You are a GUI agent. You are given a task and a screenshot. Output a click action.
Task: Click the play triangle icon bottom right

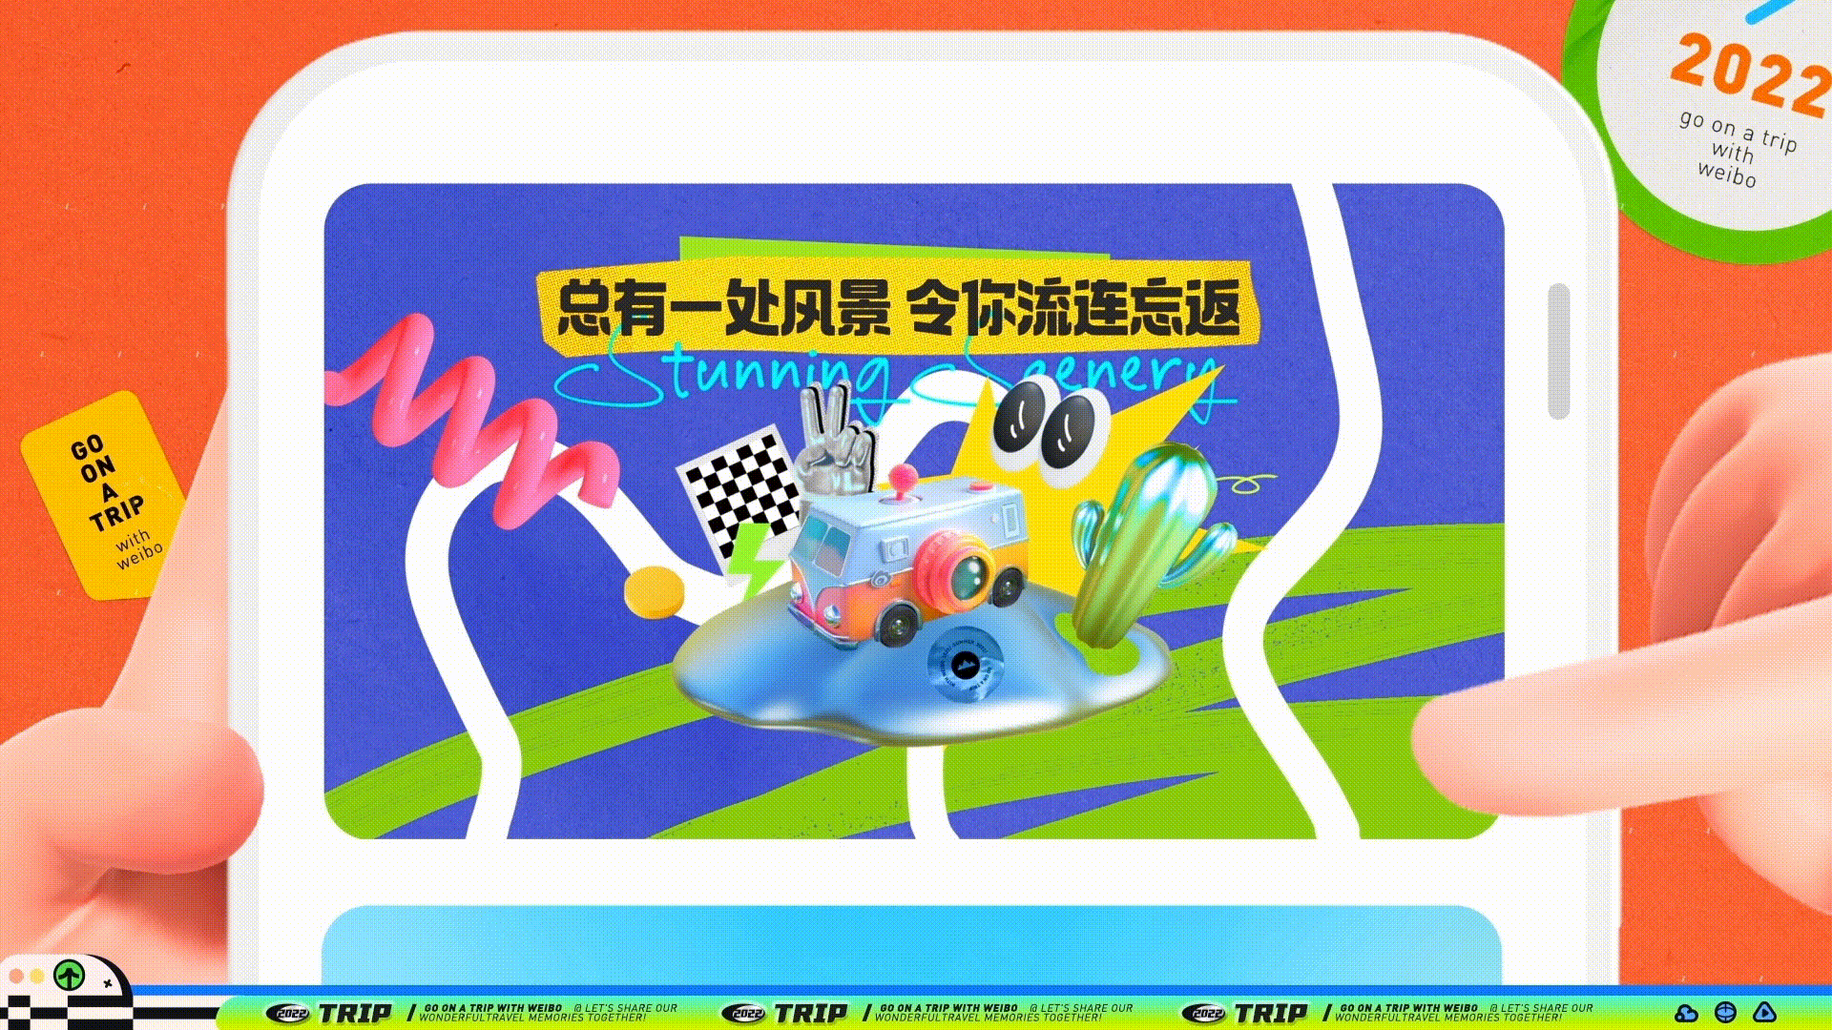[x=1765, y=1013]
